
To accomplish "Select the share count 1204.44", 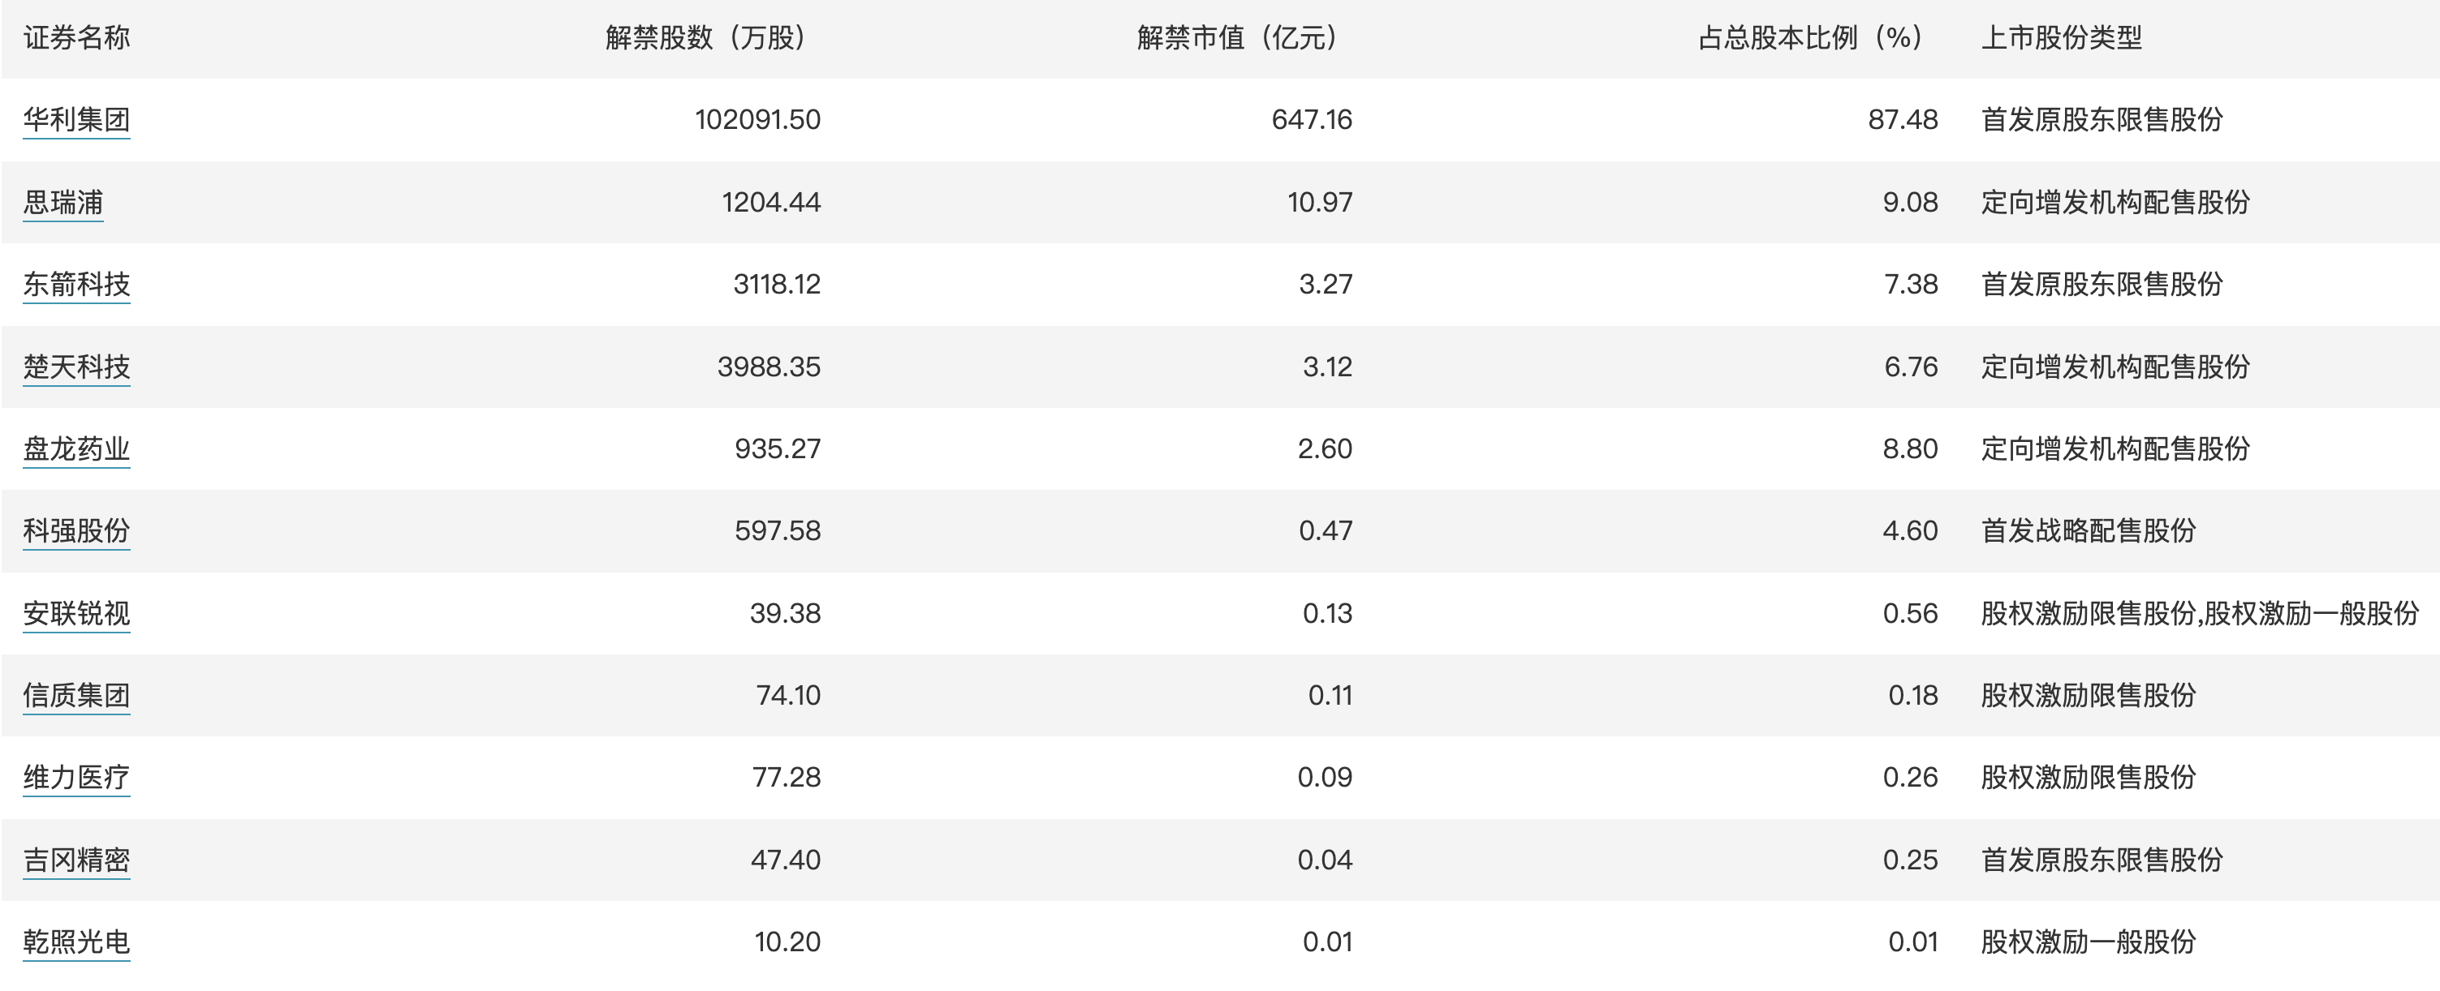I will (771, 202).
